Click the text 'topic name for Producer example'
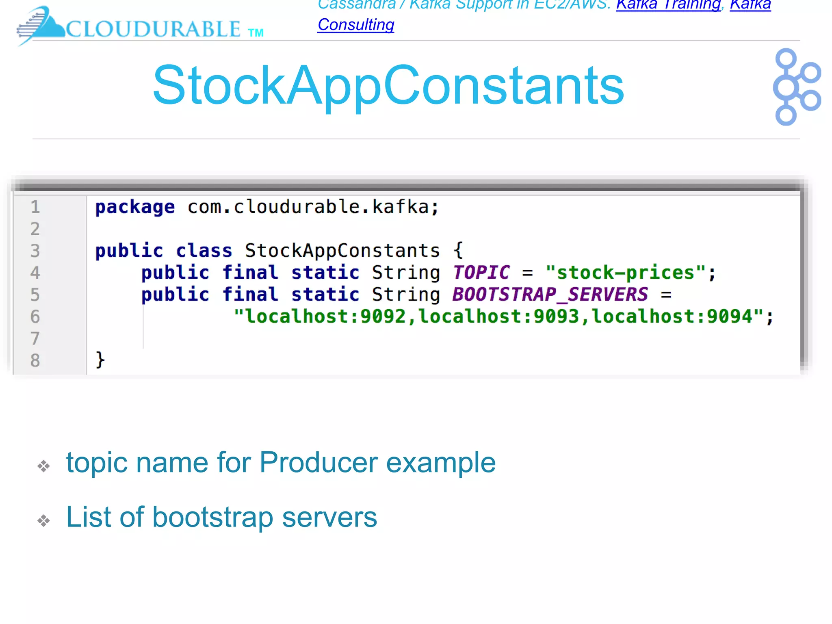The image size is (832, 624). tap(281, 463)
